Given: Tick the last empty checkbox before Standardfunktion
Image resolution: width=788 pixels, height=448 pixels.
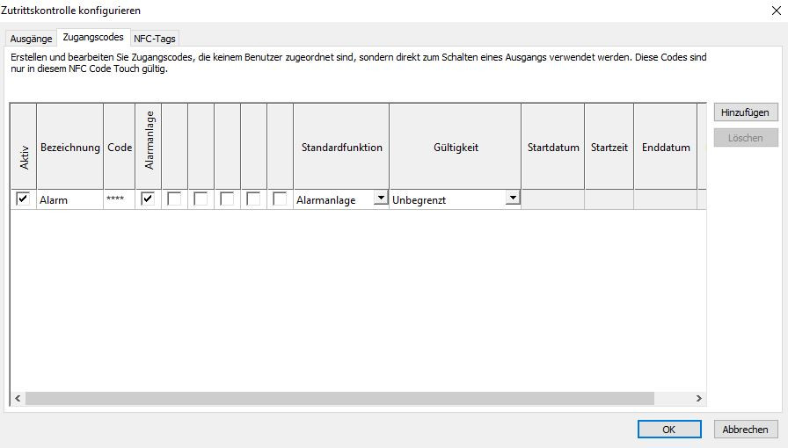Looking at the screenshot, I should (x=280, y=199).
